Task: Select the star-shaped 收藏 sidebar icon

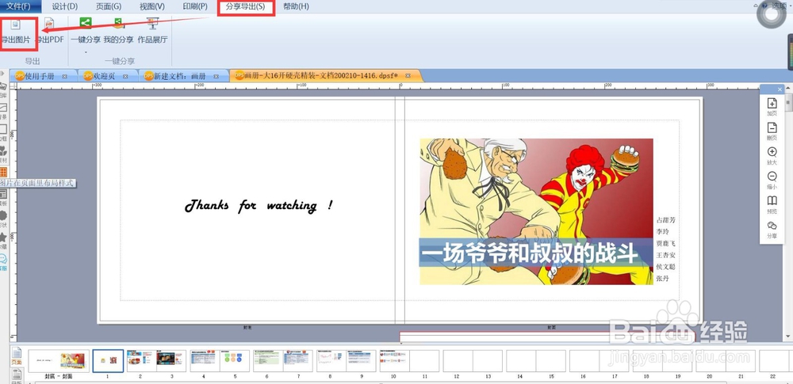Action: (x=2, y=237)
